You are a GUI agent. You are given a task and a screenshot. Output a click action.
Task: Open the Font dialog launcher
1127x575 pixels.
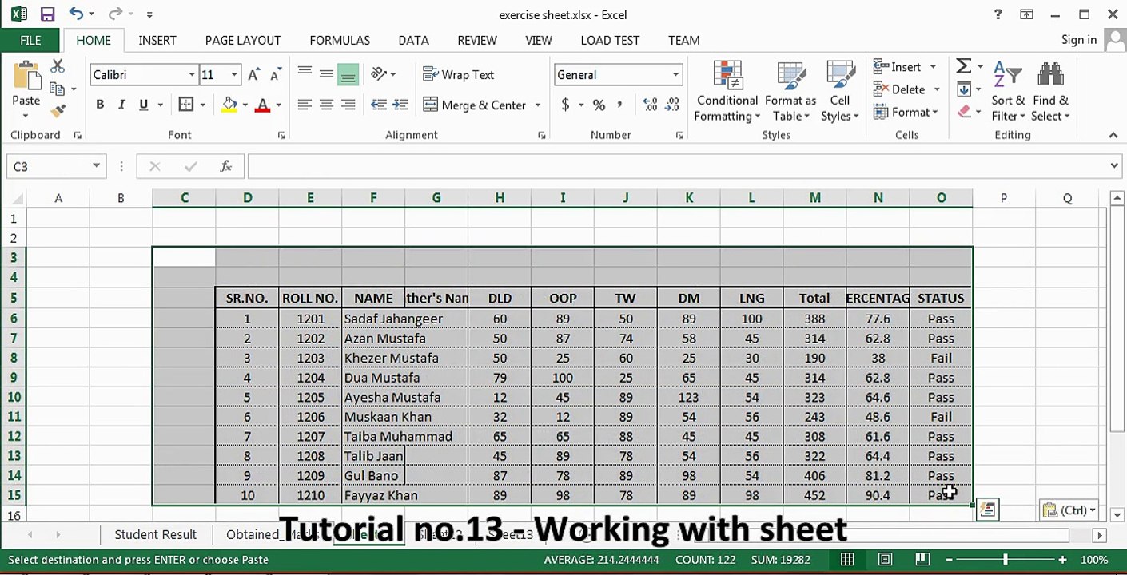pyautogui.click(x=281, y=136)
